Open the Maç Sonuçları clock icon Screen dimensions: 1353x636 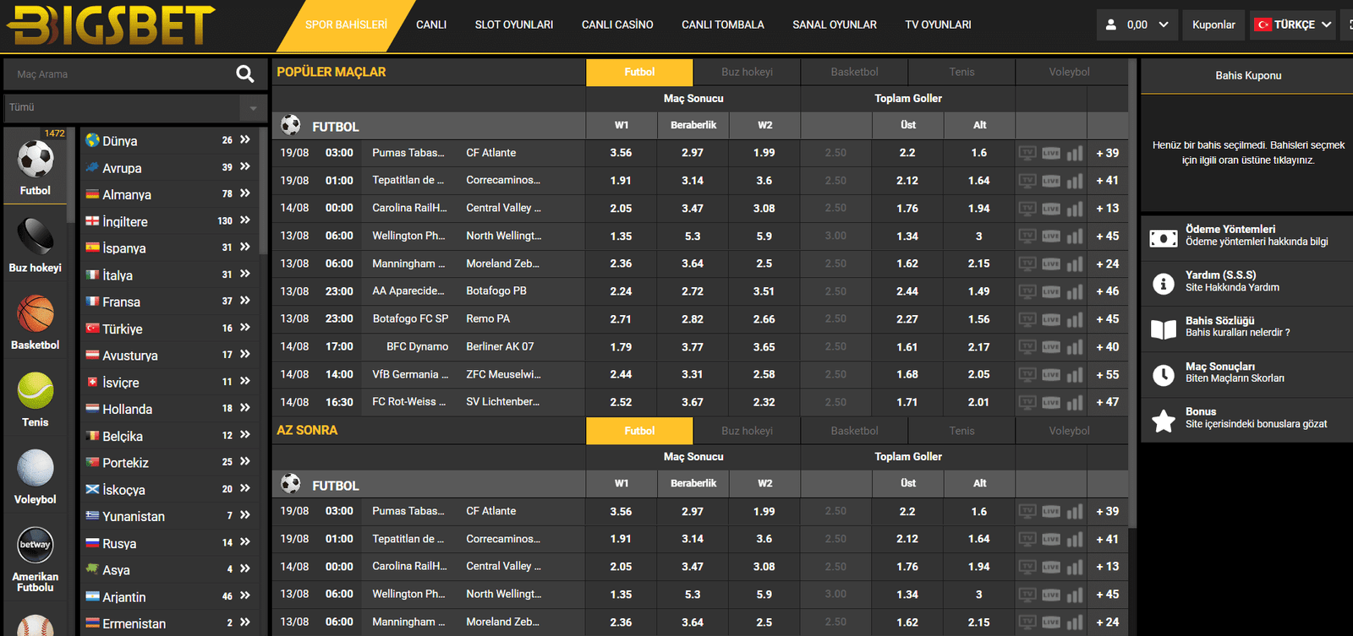[x=1164, y=375]
